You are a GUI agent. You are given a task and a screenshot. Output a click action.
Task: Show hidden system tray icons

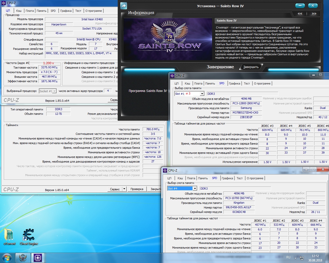(295, 258)
